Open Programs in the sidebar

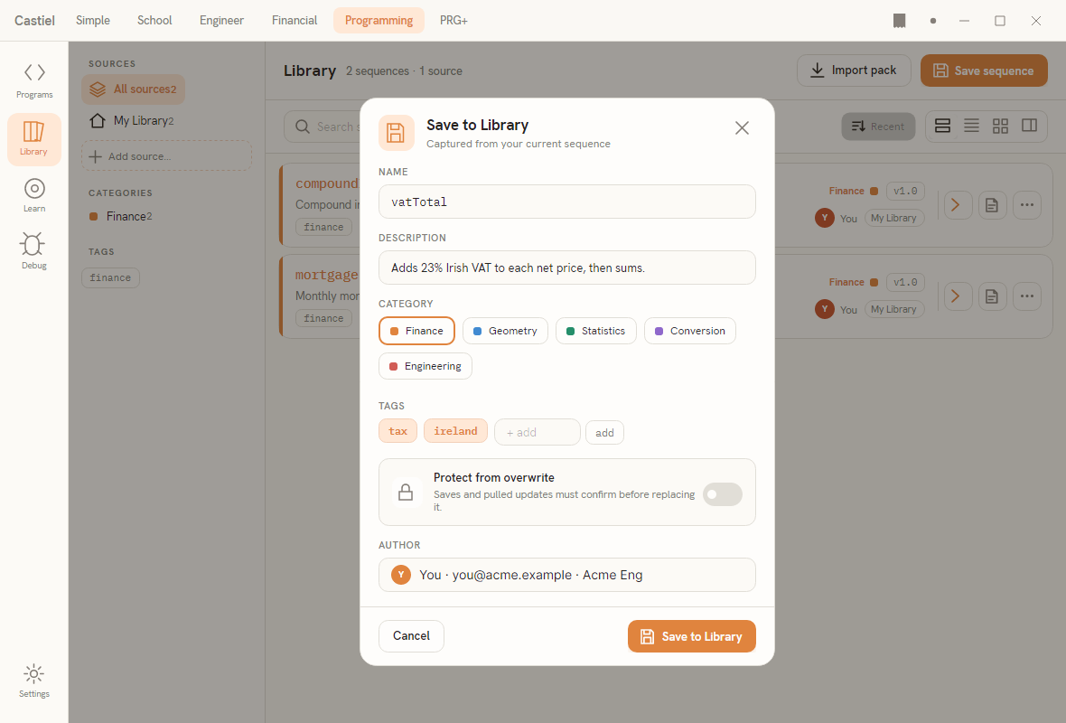coord(34,81)
